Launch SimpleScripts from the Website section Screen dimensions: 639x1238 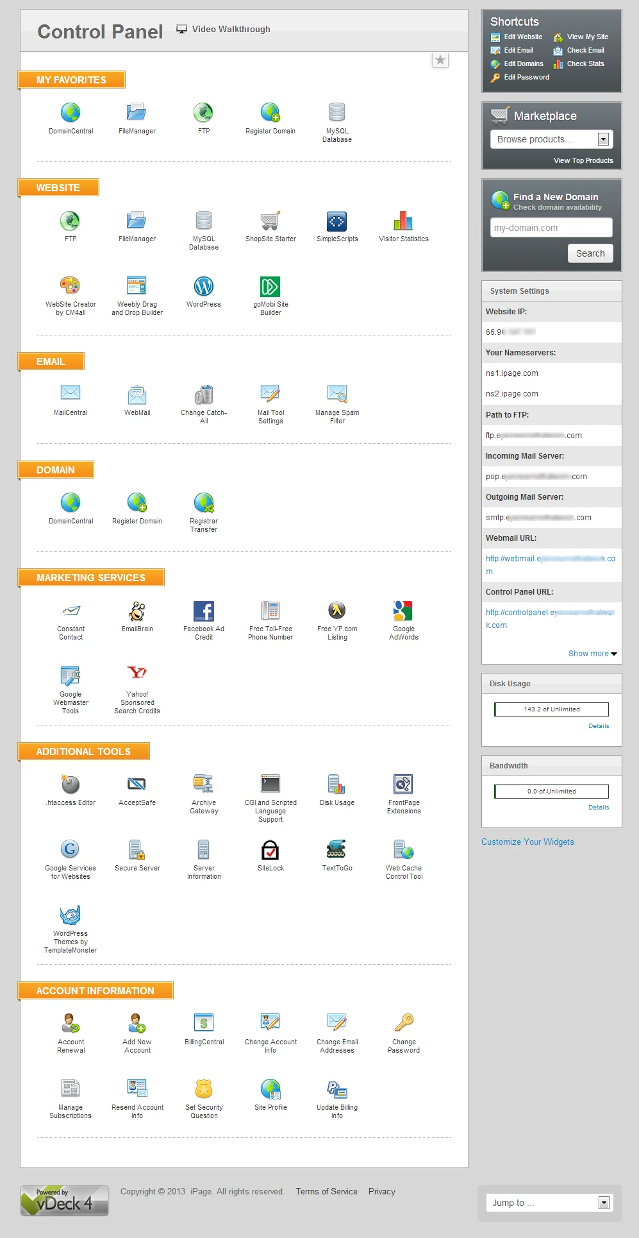click(x=336, y=221)
